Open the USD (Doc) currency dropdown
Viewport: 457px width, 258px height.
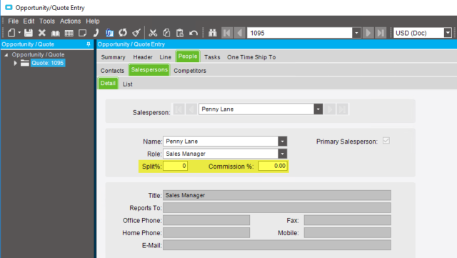[x=448, y=33]
